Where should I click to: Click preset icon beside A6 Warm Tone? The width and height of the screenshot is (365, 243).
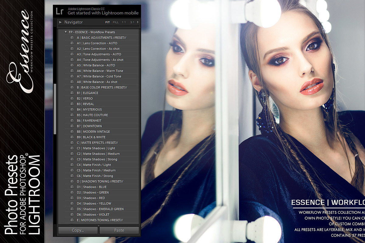72,71
